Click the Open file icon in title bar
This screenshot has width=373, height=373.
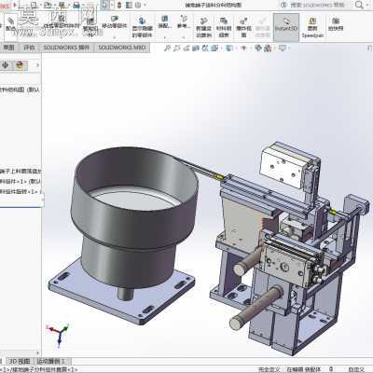tap(48, 5)
